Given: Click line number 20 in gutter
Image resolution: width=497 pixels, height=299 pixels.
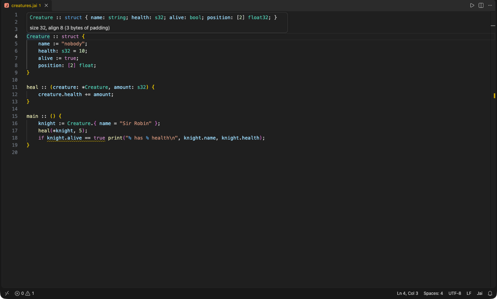Looking at the screenshot, I should pyautogui.click(x=15, y=152).
